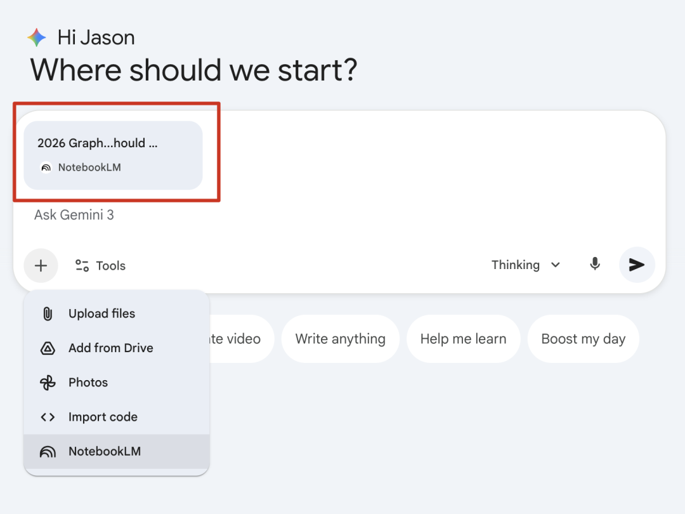Click the Photos pinwheel icon
The width and height of the screenshot is (685, 514).
coord(48,383)
